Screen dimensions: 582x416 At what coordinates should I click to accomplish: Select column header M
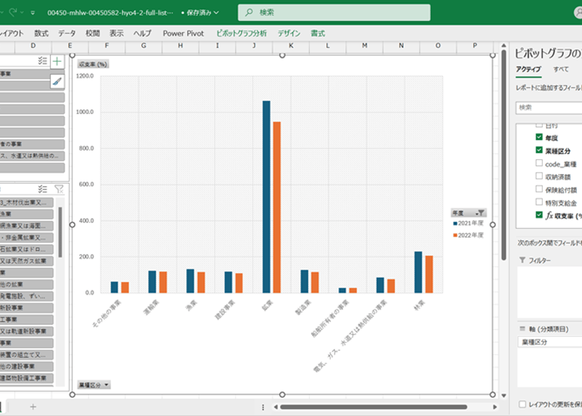pos(365,45)
